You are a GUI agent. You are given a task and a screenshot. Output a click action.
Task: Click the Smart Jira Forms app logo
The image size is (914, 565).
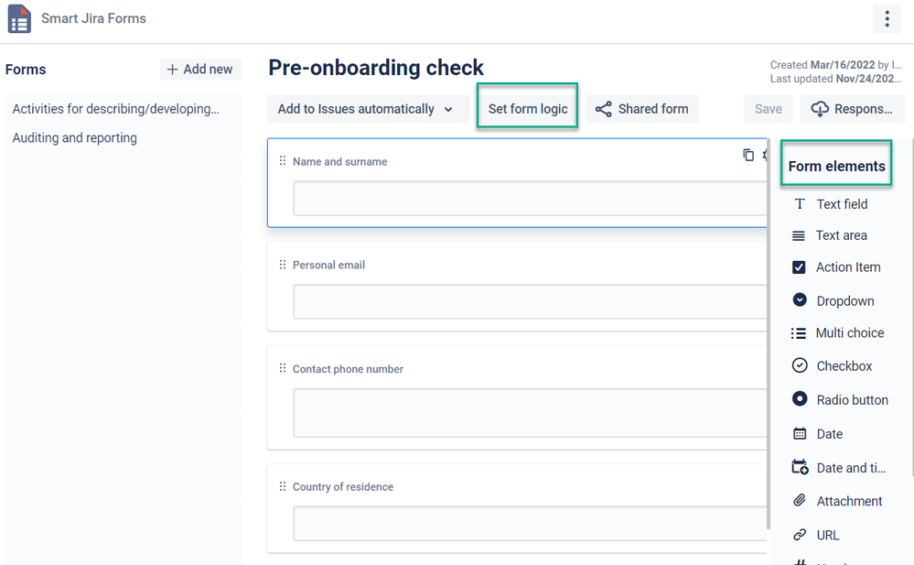(x=19, y=19)
